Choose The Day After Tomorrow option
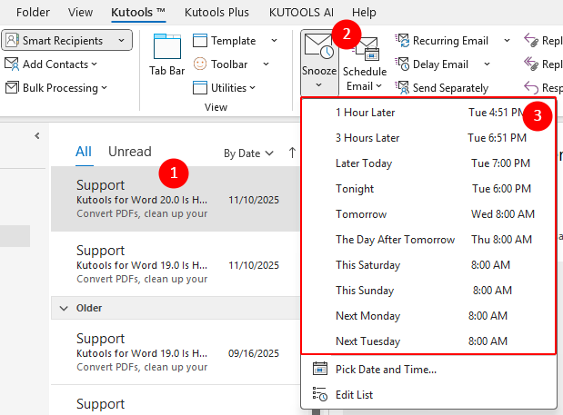Image resolution: width=563 pixels, height=415 pixels. tap(428, 240)
